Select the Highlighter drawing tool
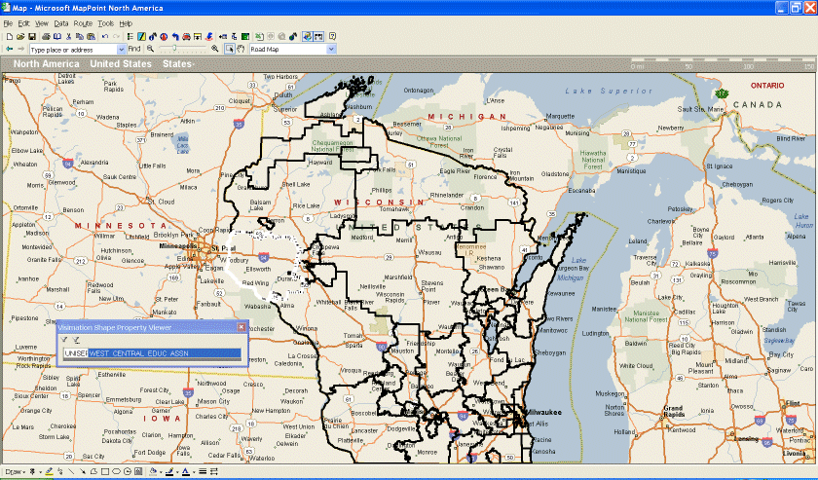 (x=49, y=471)
